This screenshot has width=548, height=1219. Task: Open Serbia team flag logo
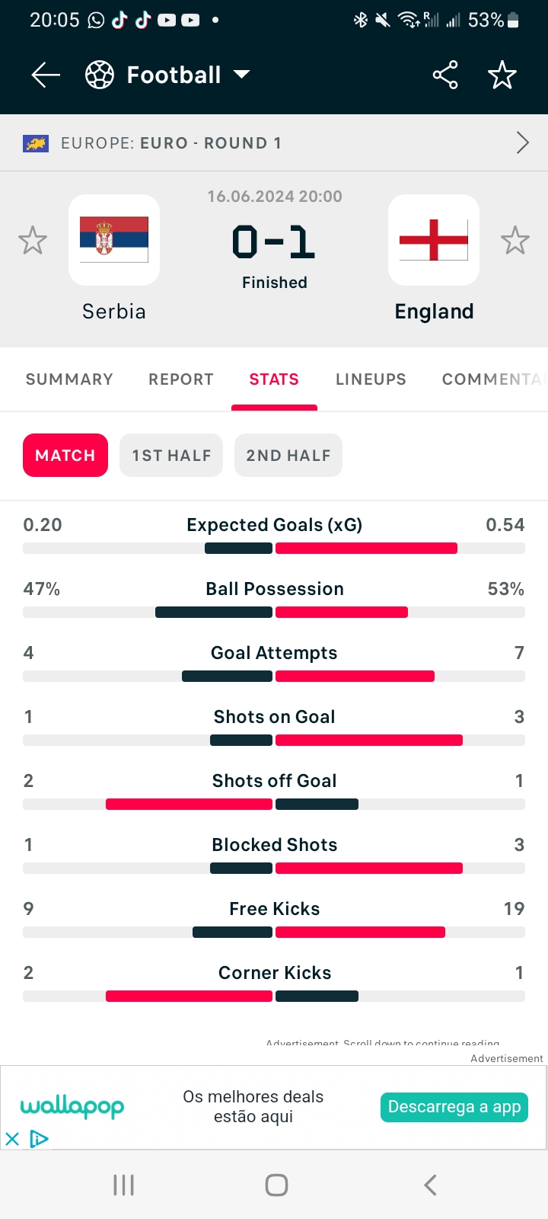pyautogui.click(x=114, y=240)
